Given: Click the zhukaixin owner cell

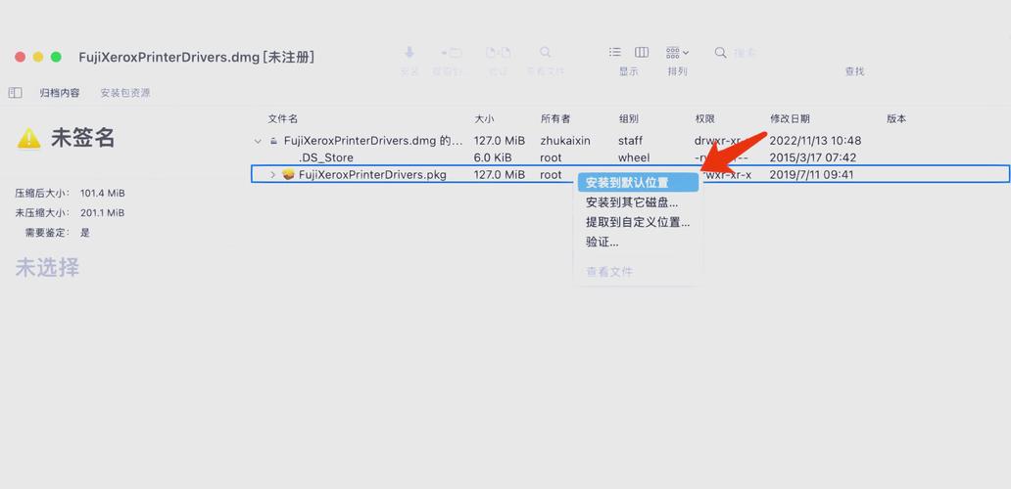Looking at the screenshot, I should [565, 141].
